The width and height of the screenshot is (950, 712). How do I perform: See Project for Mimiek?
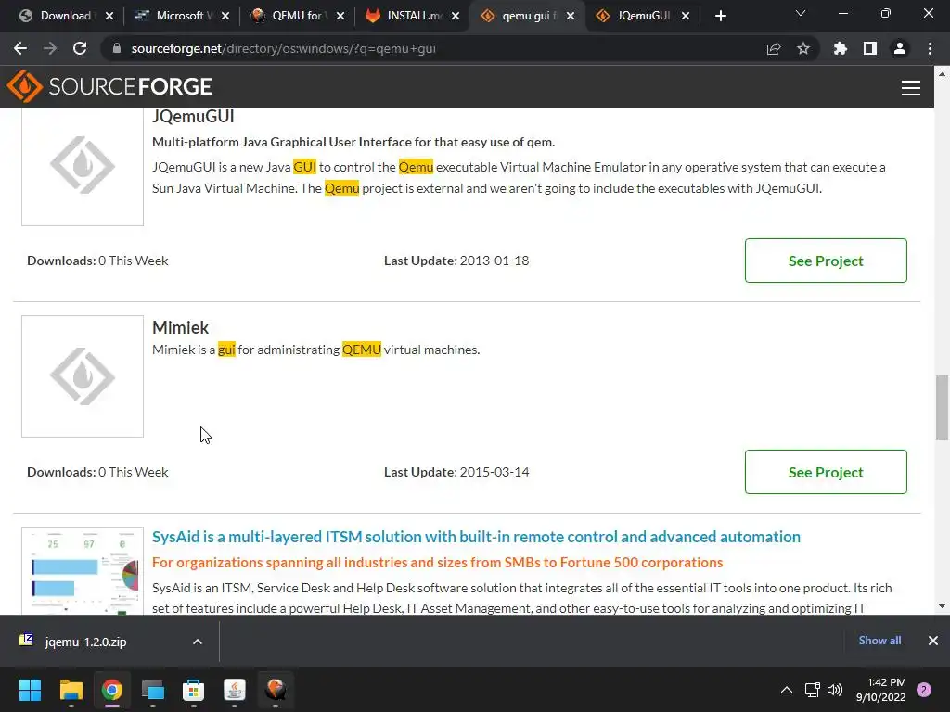(826, 472)
